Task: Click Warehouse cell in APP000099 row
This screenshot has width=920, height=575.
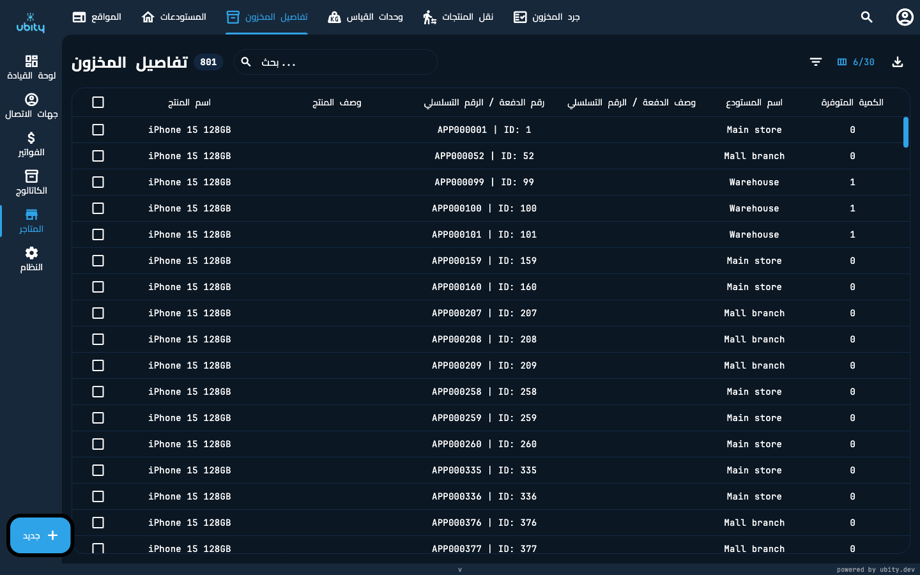Action: [x=755, y=182]
